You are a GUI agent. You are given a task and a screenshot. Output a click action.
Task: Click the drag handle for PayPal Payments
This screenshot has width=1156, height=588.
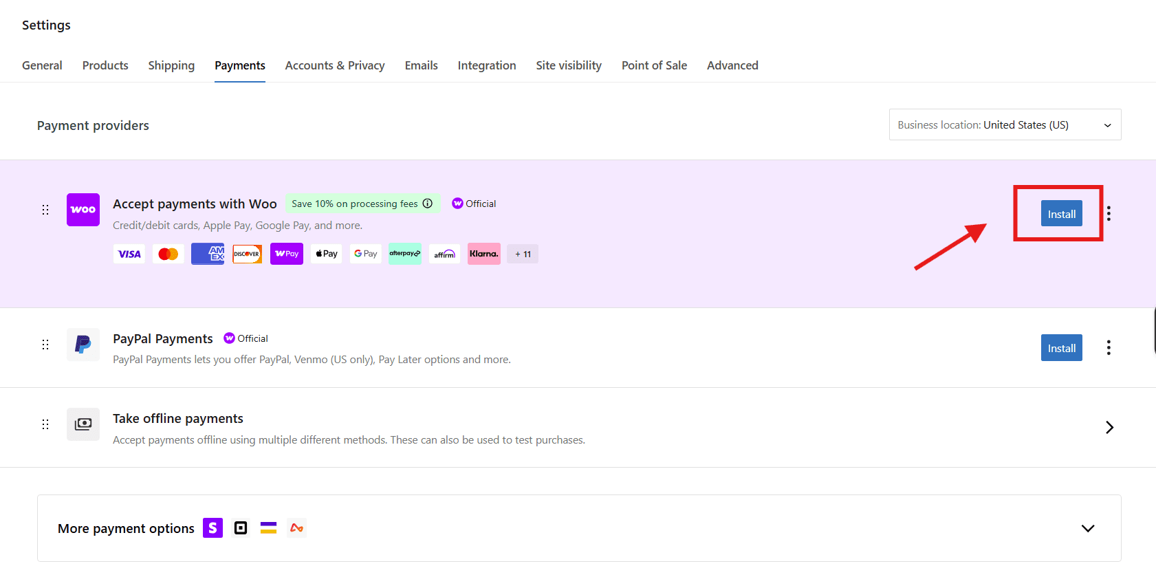(45, 345)
